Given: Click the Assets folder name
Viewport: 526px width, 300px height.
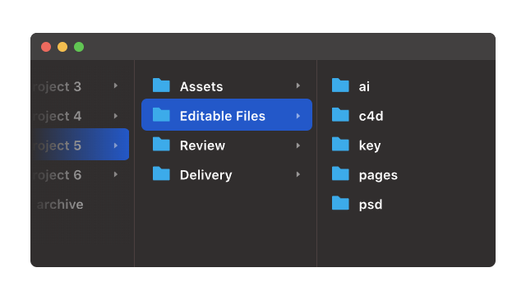Looking at the screenshot, I should click(201, 86).
